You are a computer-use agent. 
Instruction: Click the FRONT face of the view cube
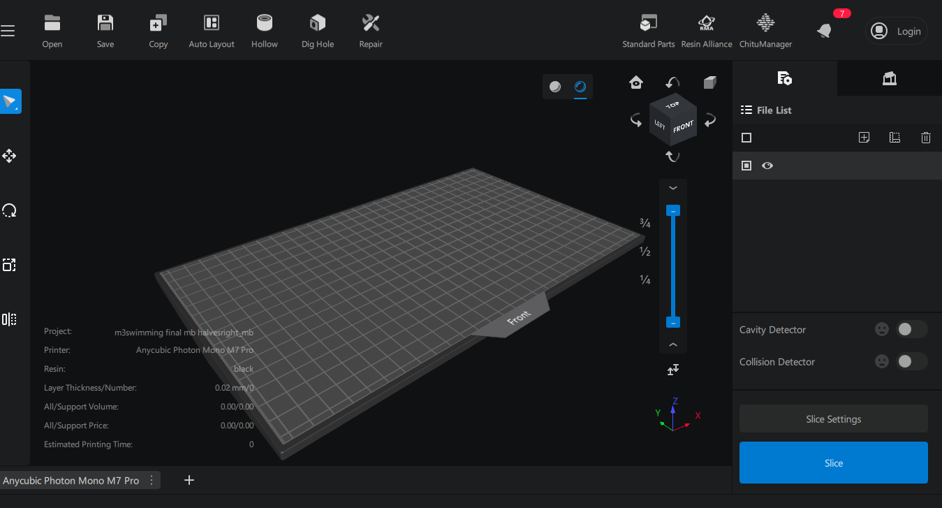point(684,127)
